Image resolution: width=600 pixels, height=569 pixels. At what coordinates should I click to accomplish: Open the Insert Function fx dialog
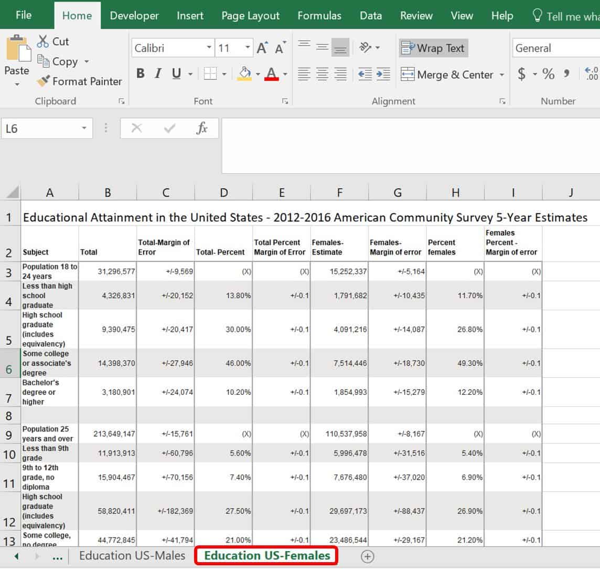coord(201,128)
